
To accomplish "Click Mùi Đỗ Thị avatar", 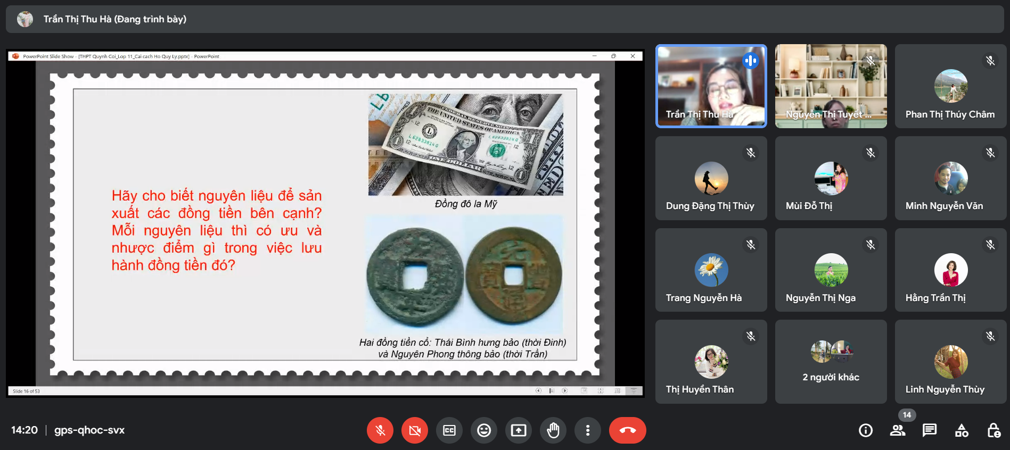I will pyautogui.click(x=831, y=178).
